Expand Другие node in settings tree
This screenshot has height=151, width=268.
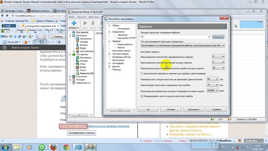pyautogui.click(x=109, y=66)
